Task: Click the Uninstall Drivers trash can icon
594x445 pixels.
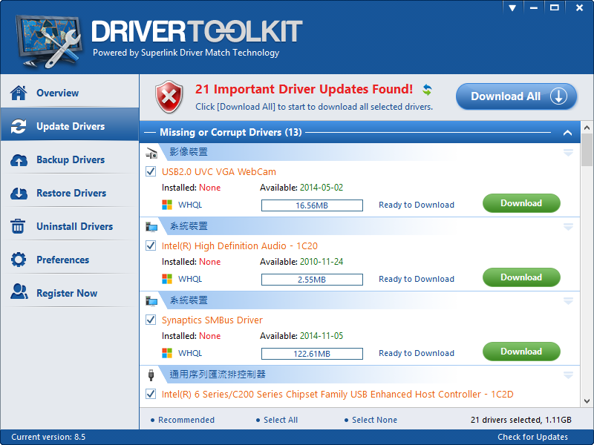Action: pyautogui.click(x=18, y=226)
